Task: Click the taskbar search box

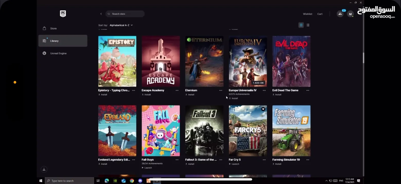Action: point(70,181)
